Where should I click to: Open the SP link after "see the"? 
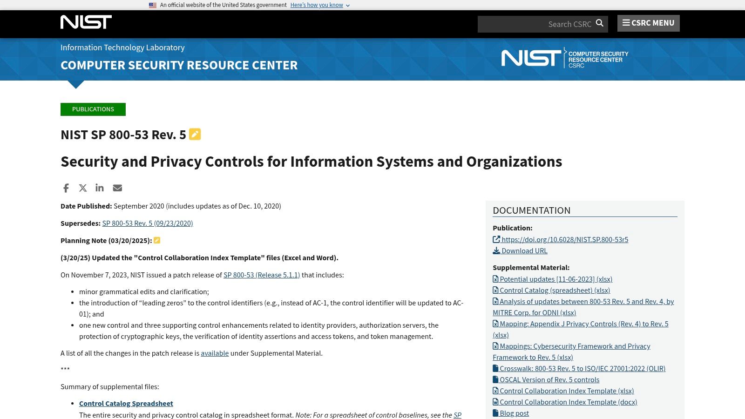[457, 415]
